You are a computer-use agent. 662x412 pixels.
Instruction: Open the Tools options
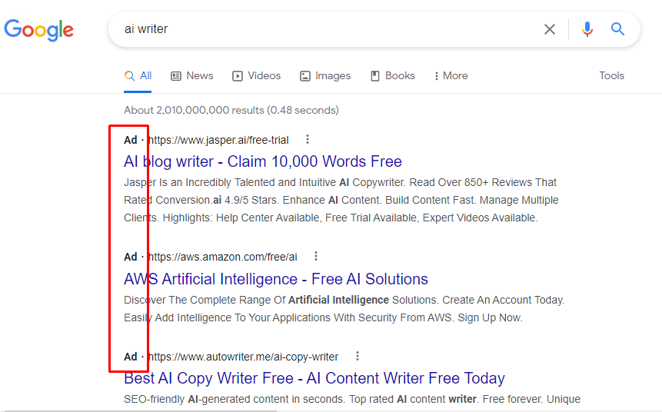pyautogui.click(x=611, y=75)
